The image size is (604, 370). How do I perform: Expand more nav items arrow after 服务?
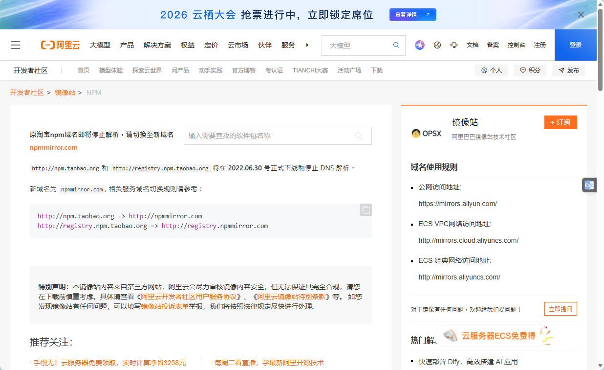pos(307,45)
